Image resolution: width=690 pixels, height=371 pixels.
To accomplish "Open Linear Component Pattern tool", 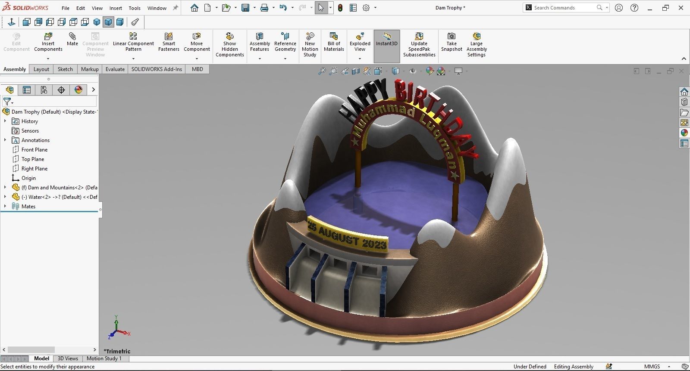I will click(x=133, y=41).
